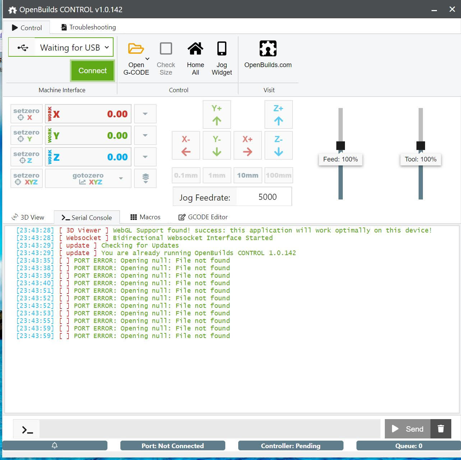Image resolution: width=461 pixels, height=460 pixels.
Task: Click the Feed override slider handle
Action: (341, 145)
